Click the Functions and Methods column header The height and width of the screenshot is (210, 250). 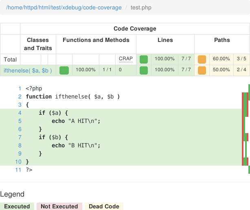[96, 40]
